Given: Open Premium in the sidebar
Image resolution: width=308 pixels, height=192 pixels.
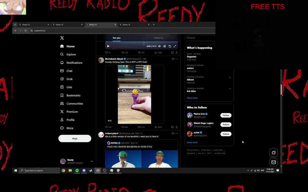Looking at the screenshot, I should coord(69,112).
